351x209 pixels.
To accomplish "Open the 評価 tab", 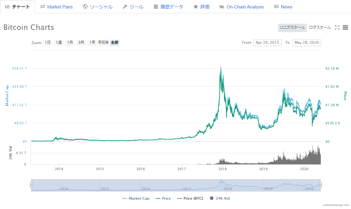I will coord(202,7).
